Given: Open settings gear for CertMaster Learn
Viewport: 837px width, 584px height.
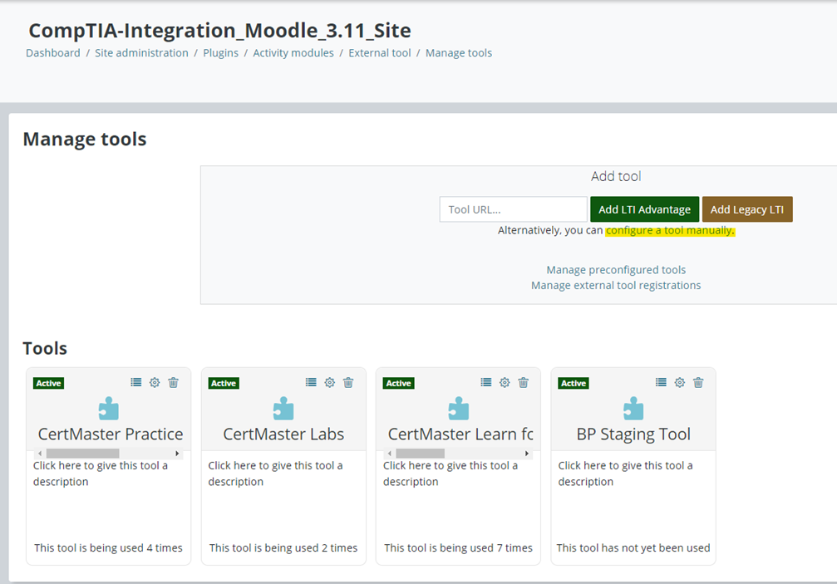Looking at the screenshot, I should point(505,382).
